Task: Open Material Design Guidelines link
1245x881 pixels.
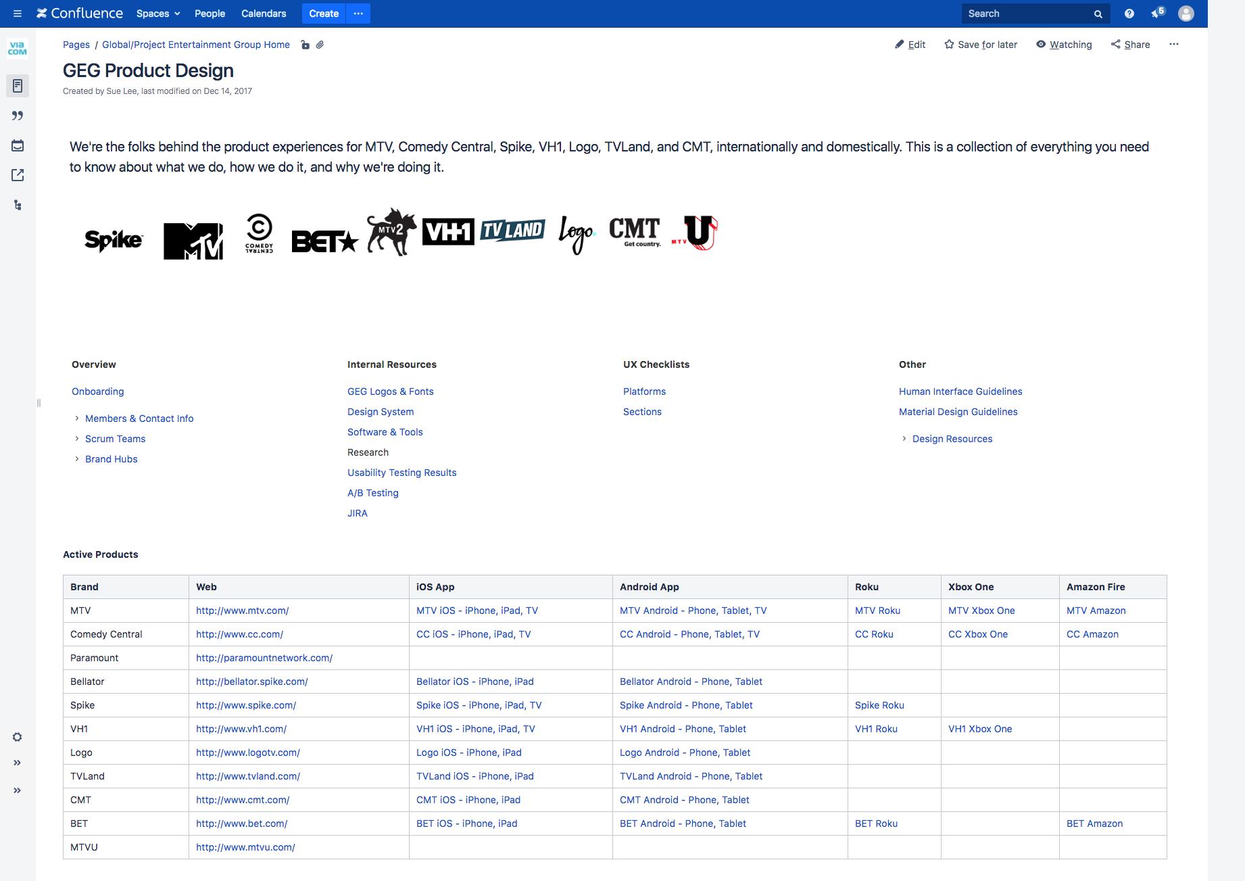Action: [x=958, y=412]
